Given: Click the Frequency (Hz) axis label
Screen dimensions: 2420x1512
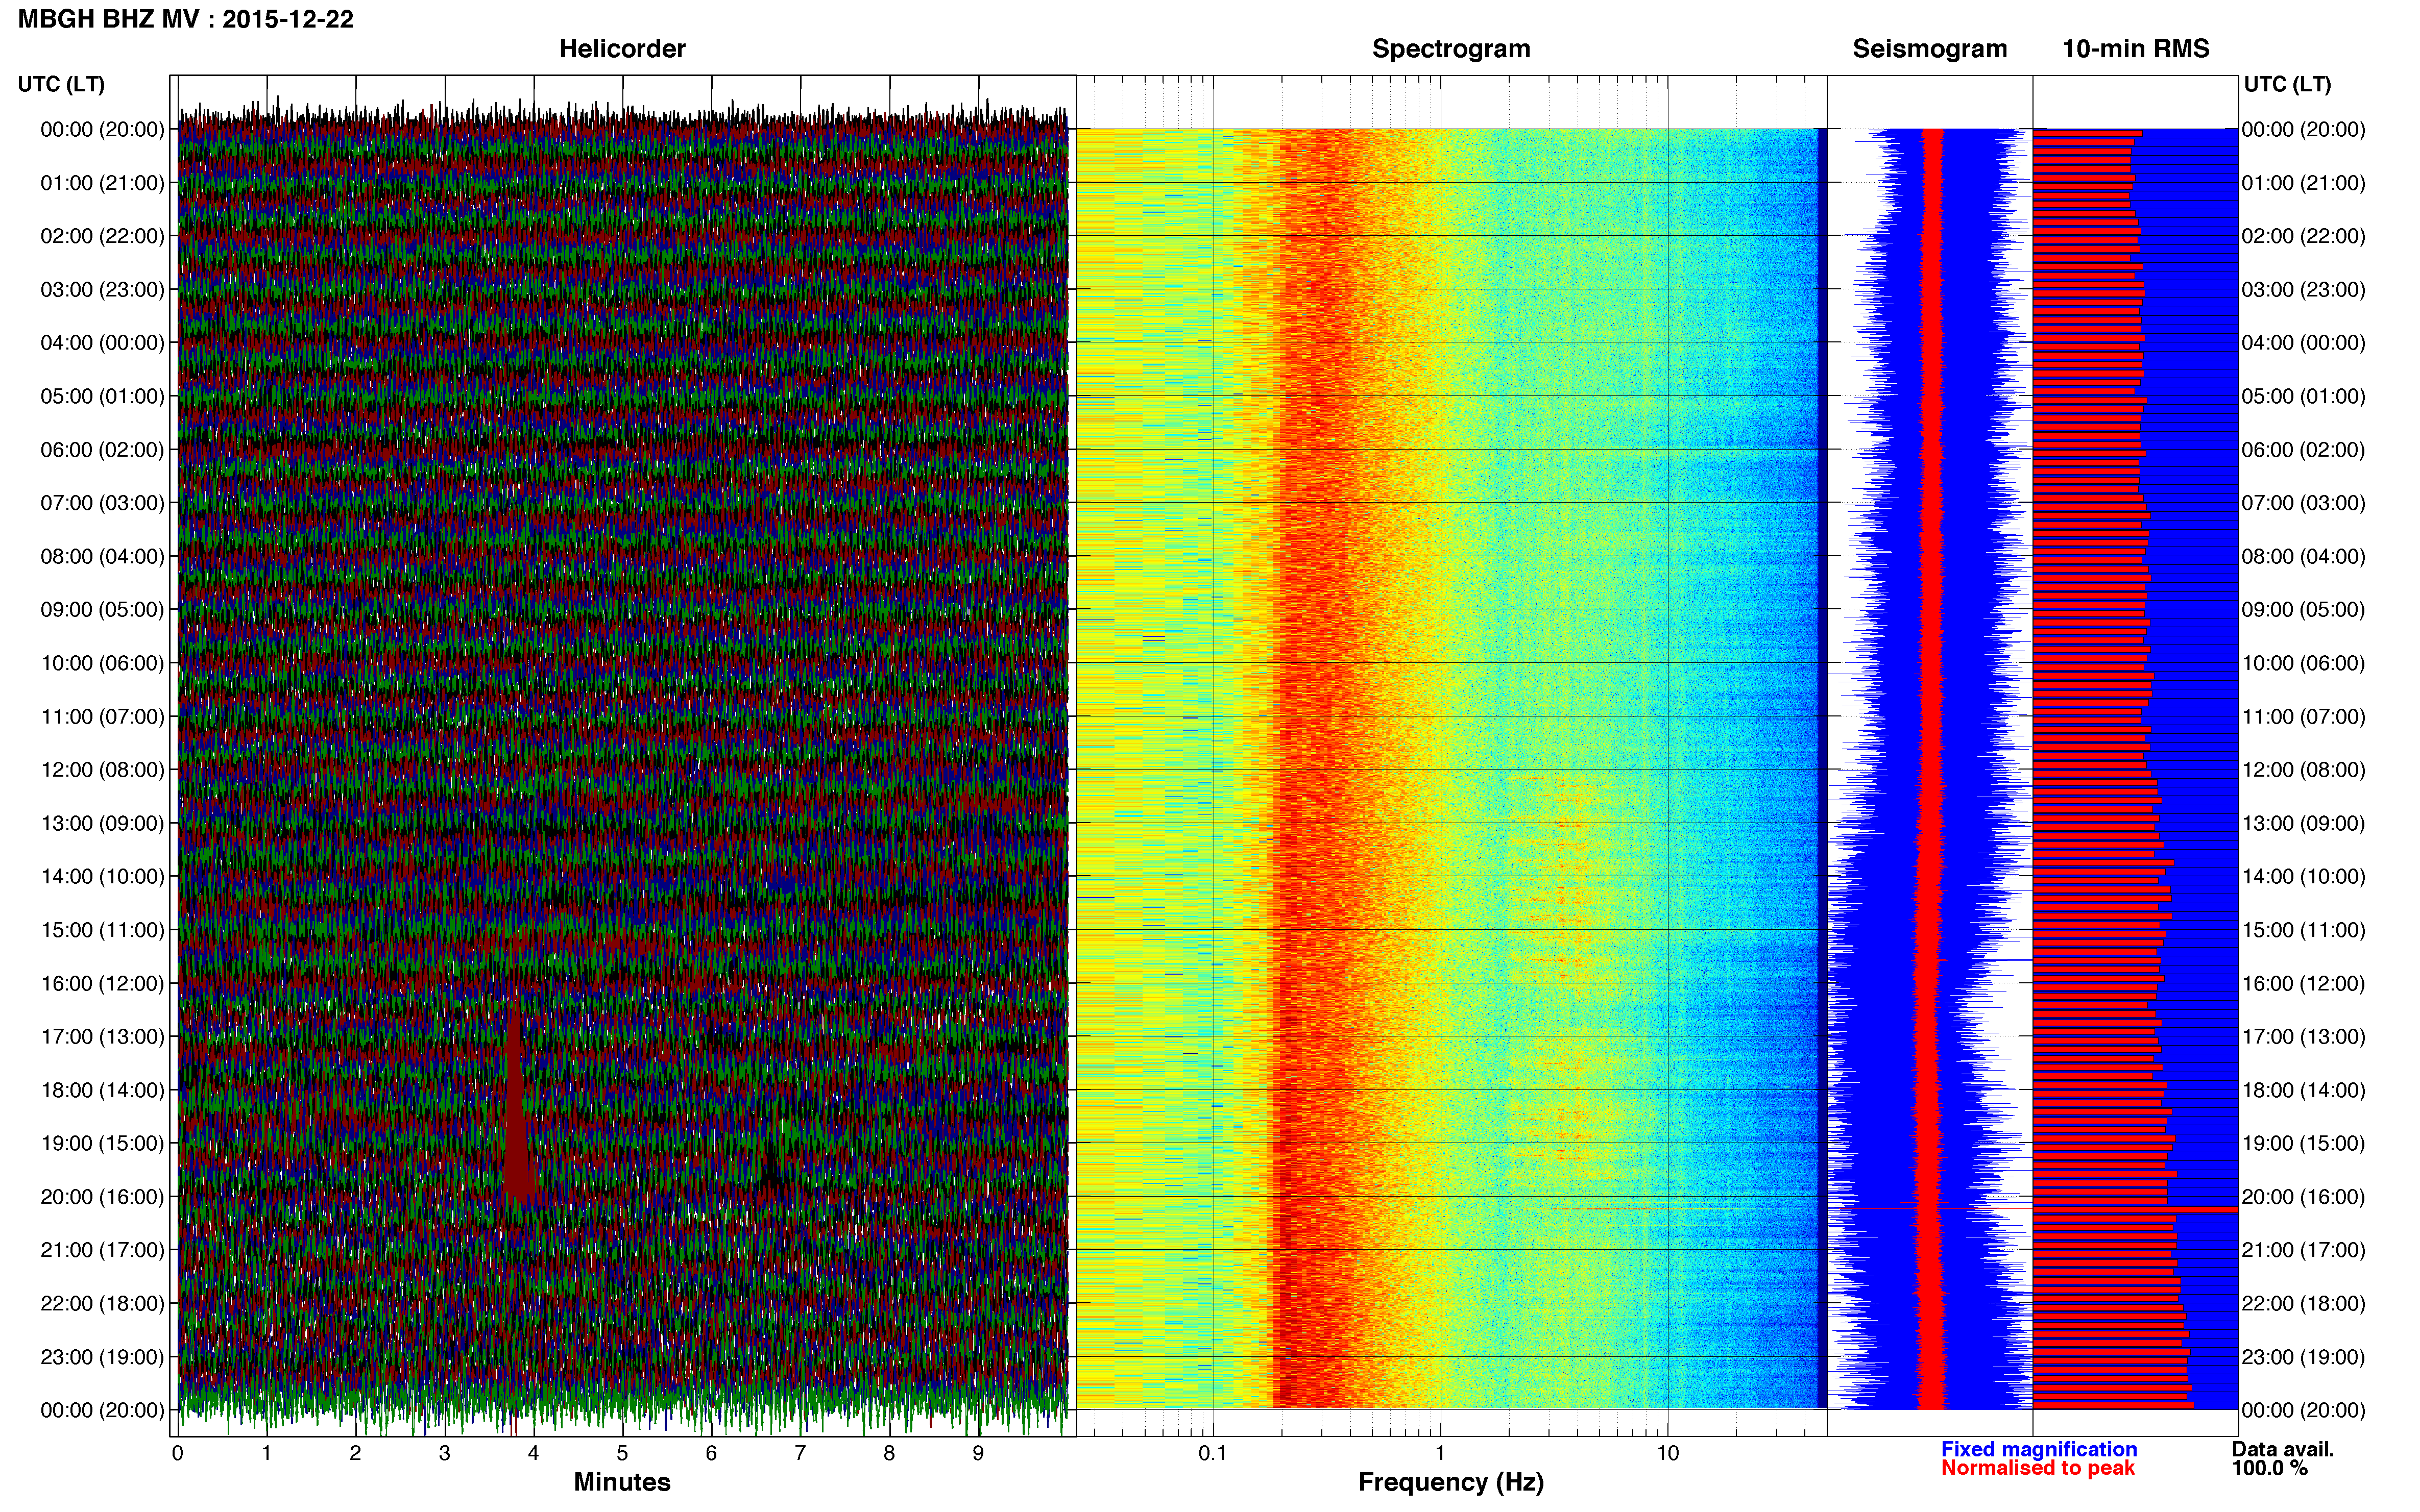Looking at the screenshot, I should pyautogui.click(x=1450, y=1482).
